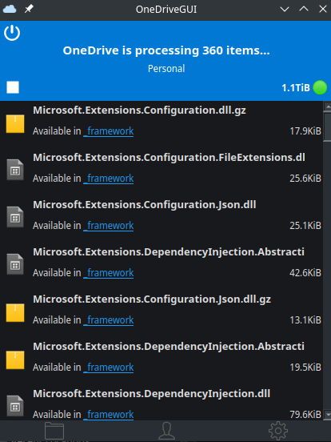Screen dimensions: 331x442
Task: Select Microsoft.Extensions.DependencyInjection.dll file name
Action: click(x=151, y=394)
